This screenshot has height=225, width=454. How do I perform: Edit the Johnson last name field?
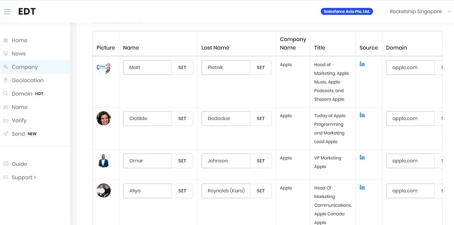[x=226, y=161]
